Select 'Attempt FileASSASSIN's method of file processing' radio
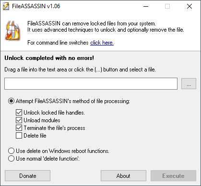 click(x=11, y=101)
